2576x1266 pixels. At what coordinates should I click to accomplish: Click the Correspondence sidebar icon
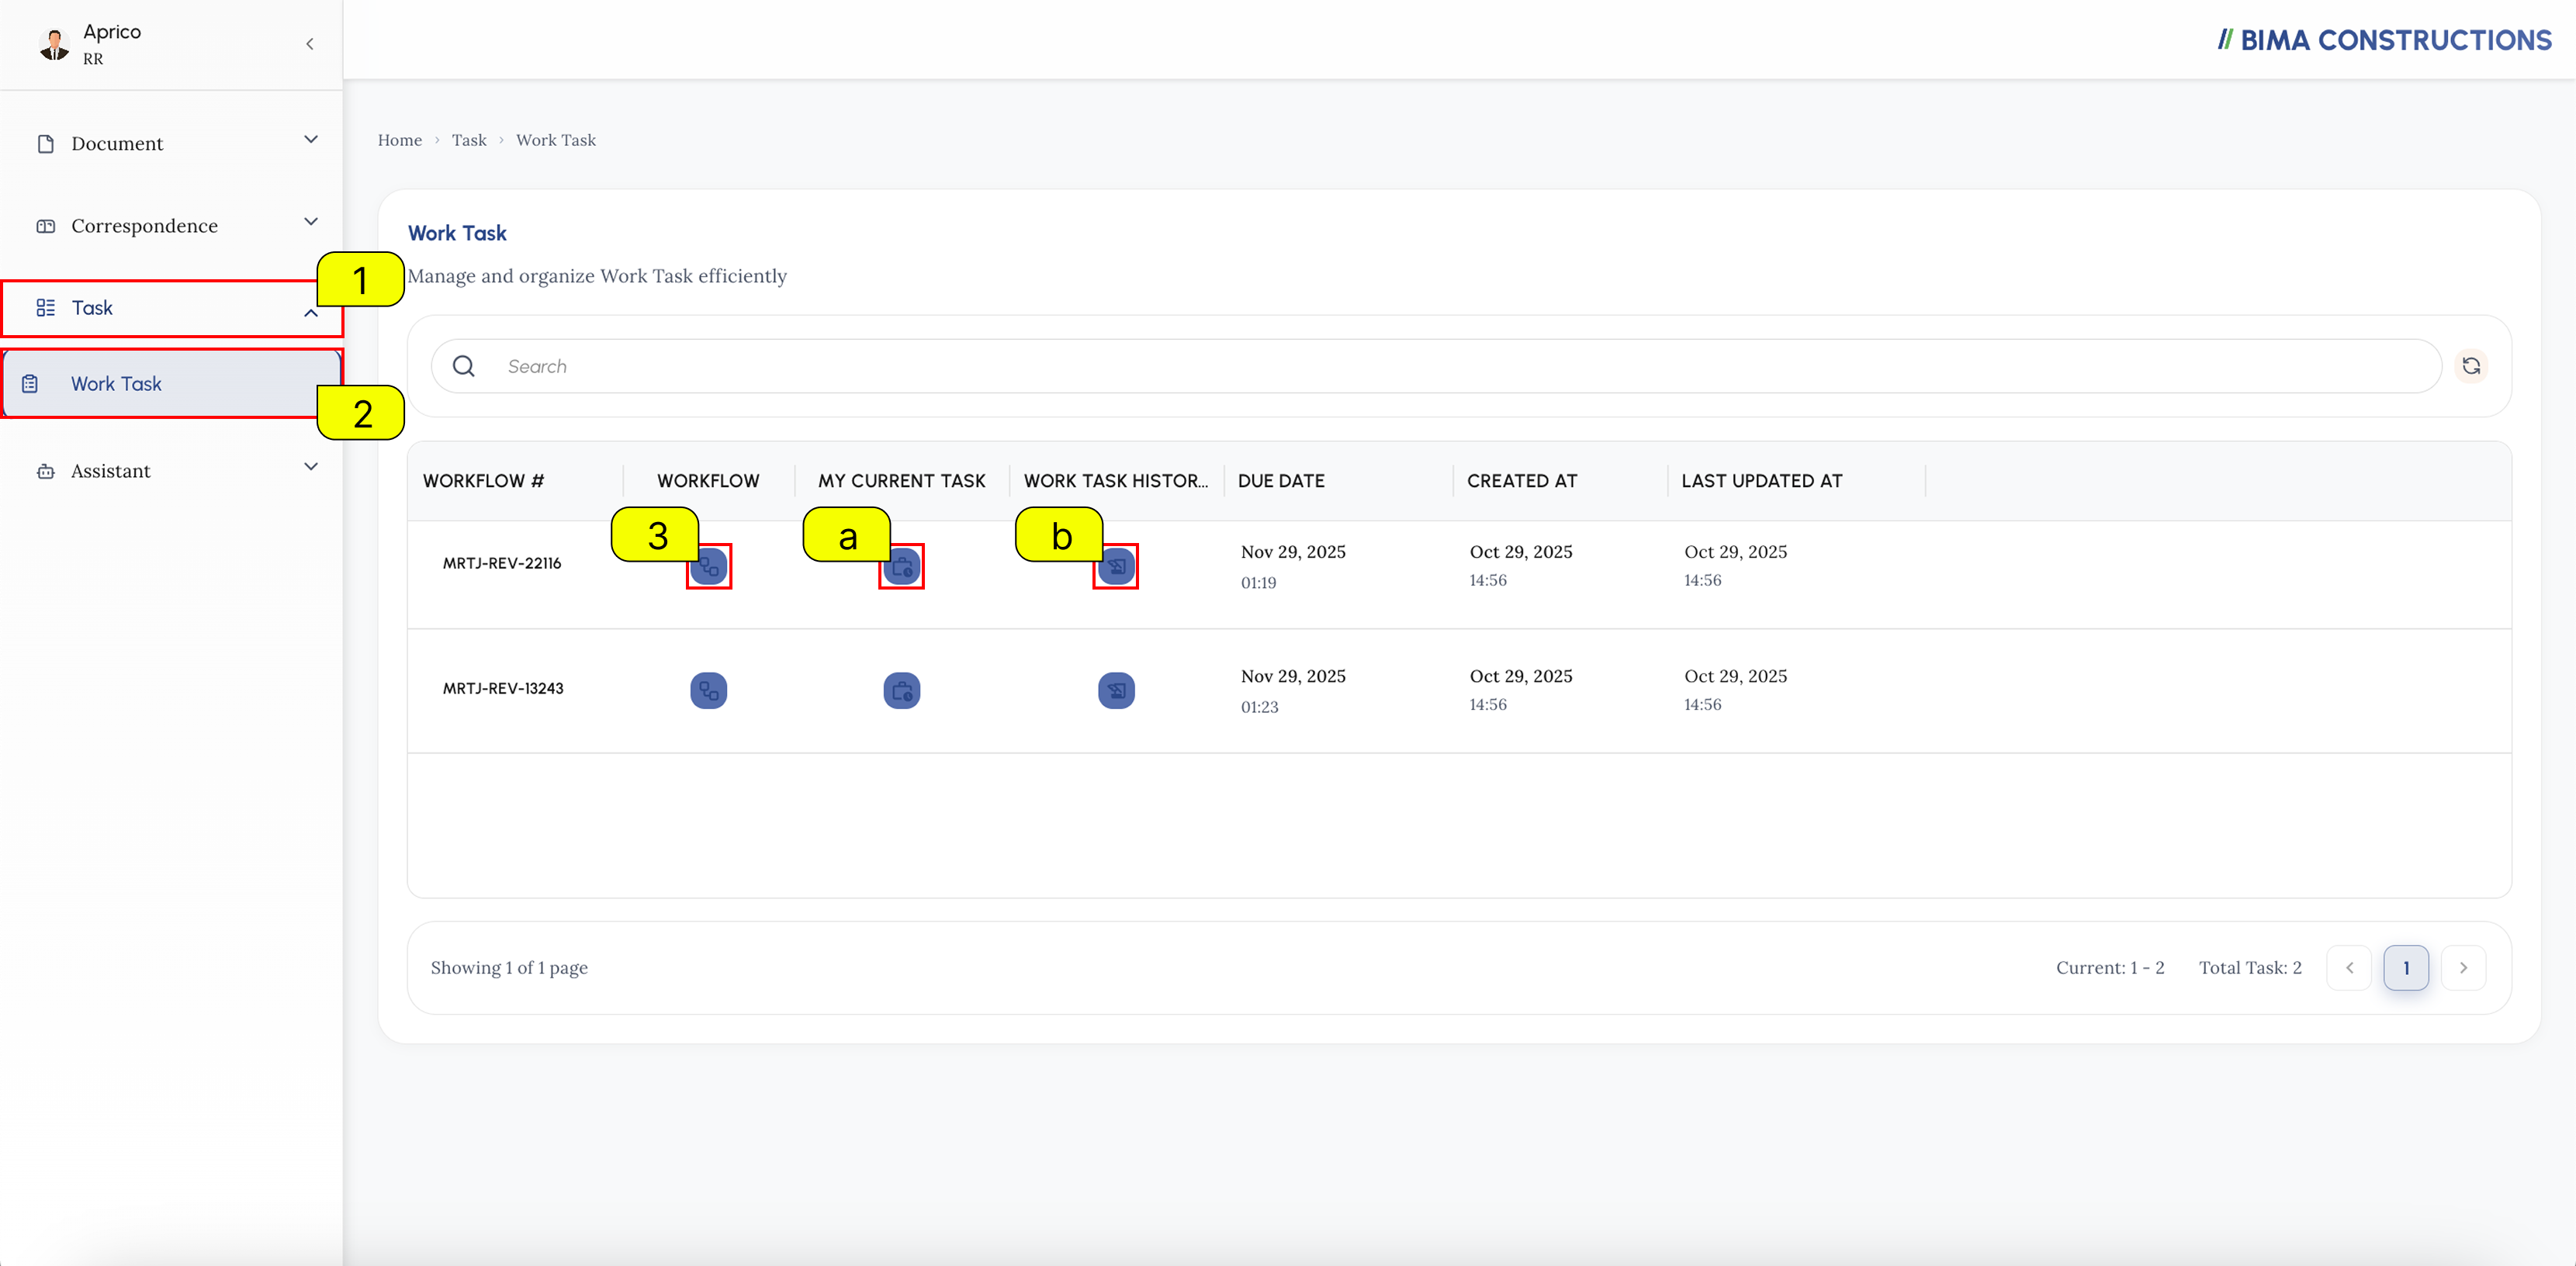pos(46,226)
